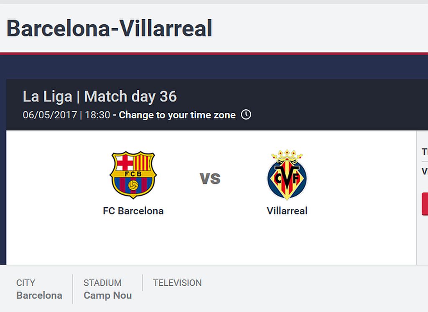Click the crown atop Villarreal crest
This screenshot has width=428, height=312.
(287, 155)
